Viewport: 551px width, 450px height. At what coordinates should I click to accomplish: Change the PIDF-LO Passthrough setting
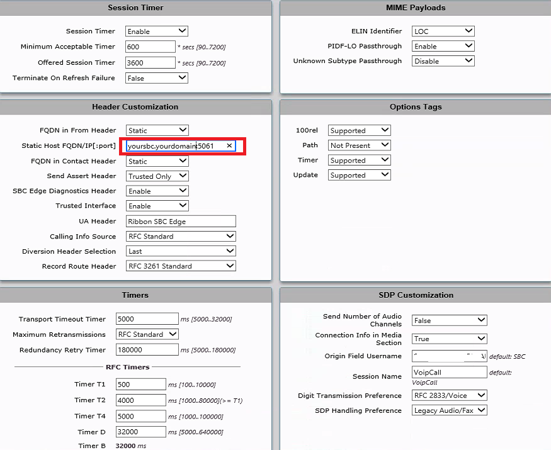click(x=443, y=46)
